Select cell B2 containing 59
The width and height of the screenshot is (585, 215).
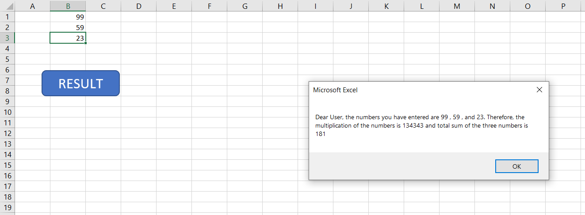click(x=68, y=27)
